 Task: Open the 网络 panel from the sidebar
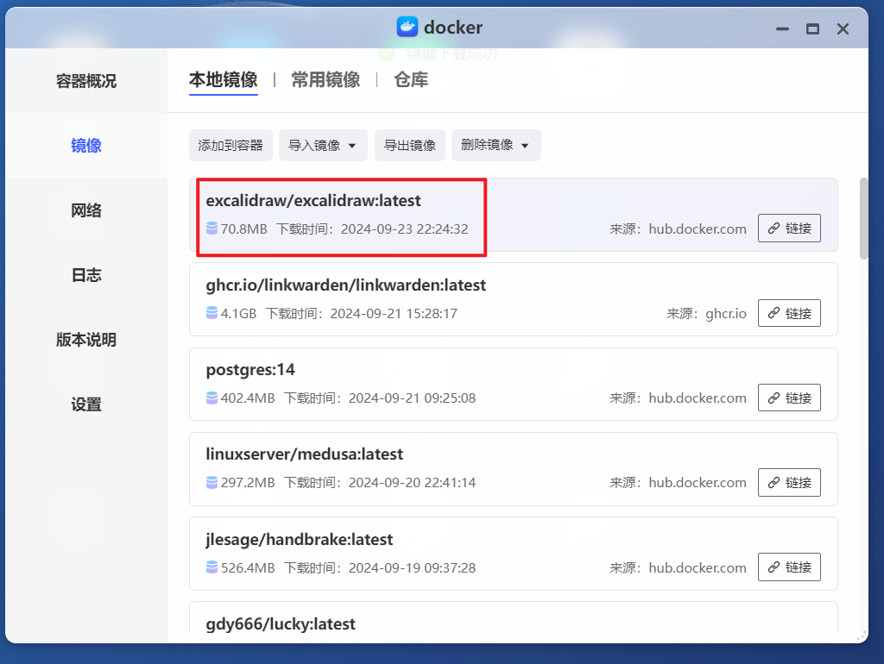click(85, 210)
